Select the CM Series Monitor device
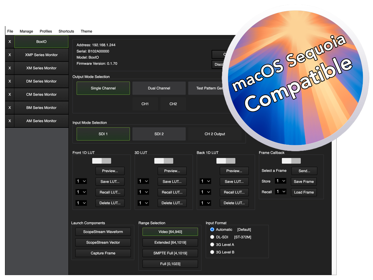This screenshot has width=373, height=280. (41, 95)
